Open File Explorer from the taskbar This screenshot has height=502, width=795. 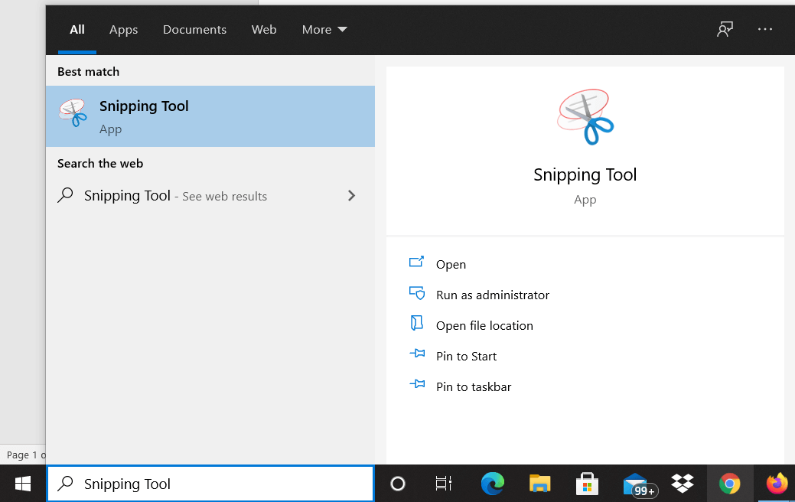pos(540,484)
